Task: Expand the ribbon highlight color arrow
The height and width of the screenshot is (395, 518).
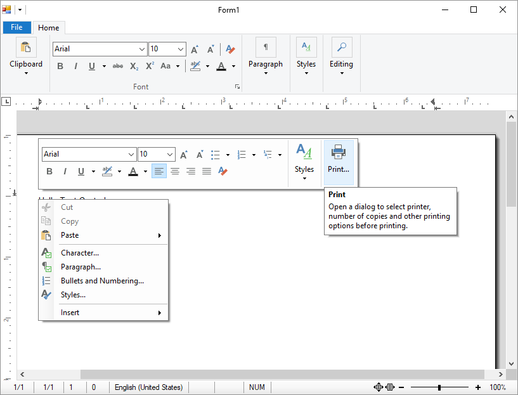Action: point(207,66)
